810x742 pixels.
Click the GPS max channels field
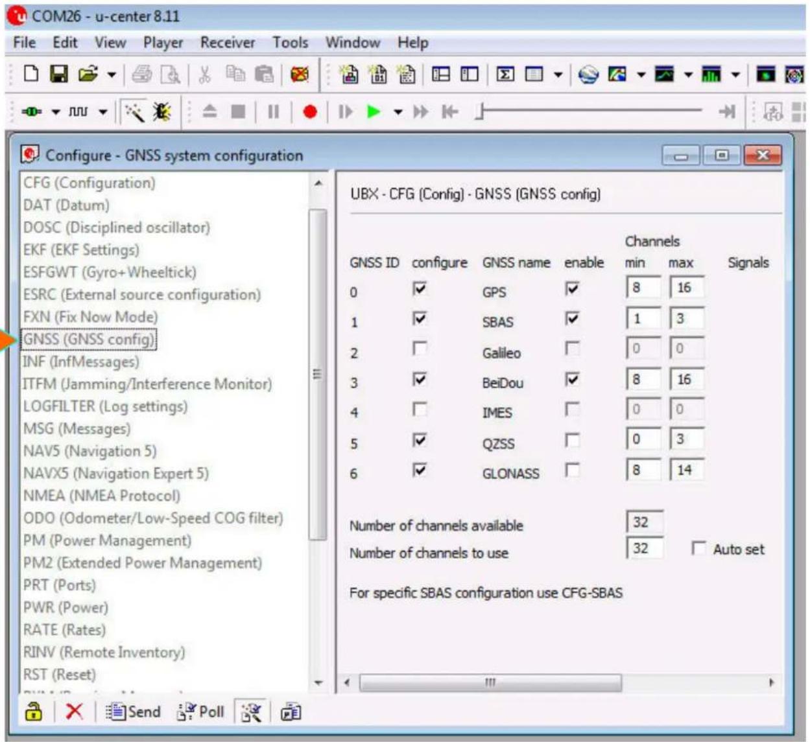point(687,288)
